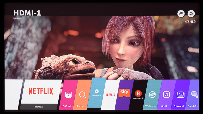Click the 13:02 clock display
This screenshot has width=203, height=114.
(x=190, y=22)
